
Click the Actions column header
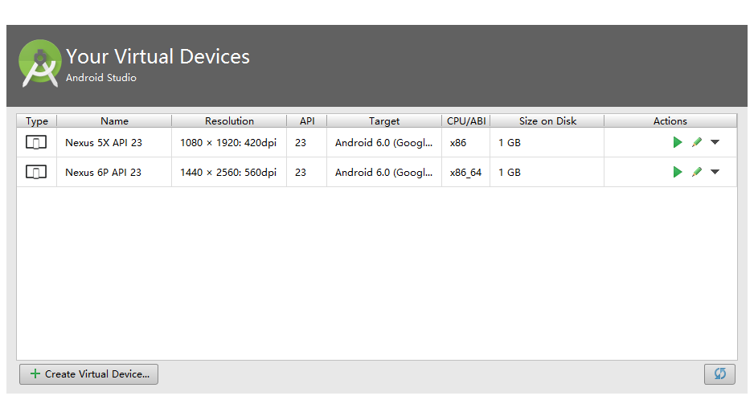[x=670, y=121]
